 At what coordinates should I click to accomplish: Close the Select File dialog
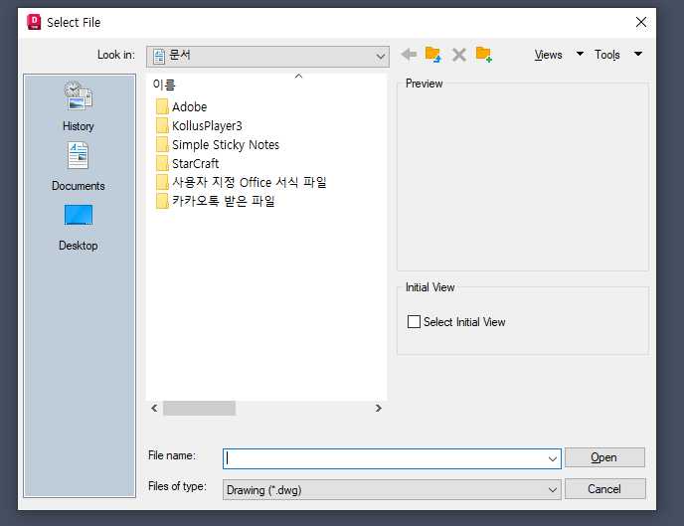pos(641,22)
